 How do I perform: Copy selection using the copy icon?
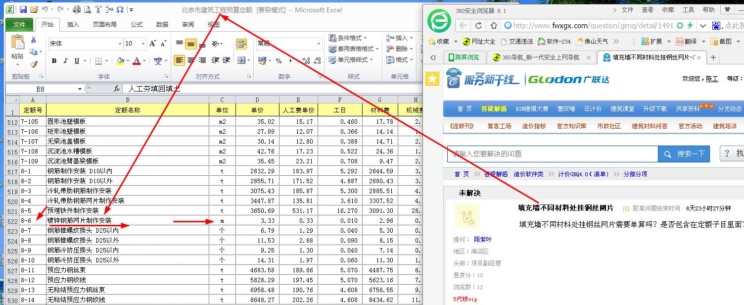(33, 52)
